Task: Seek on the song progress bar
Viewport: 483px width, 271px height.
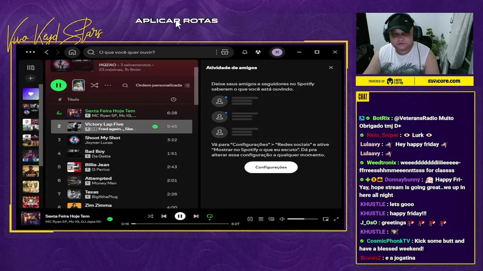Action: tap(180, 224)
